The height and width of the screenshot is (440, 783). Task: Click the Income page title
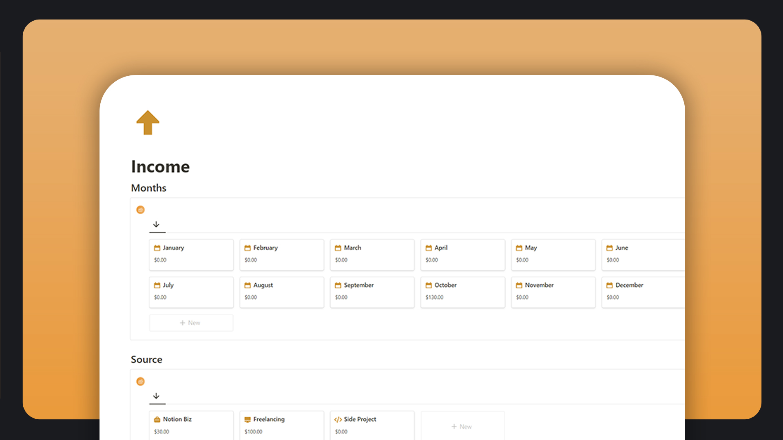coord(160,167)
